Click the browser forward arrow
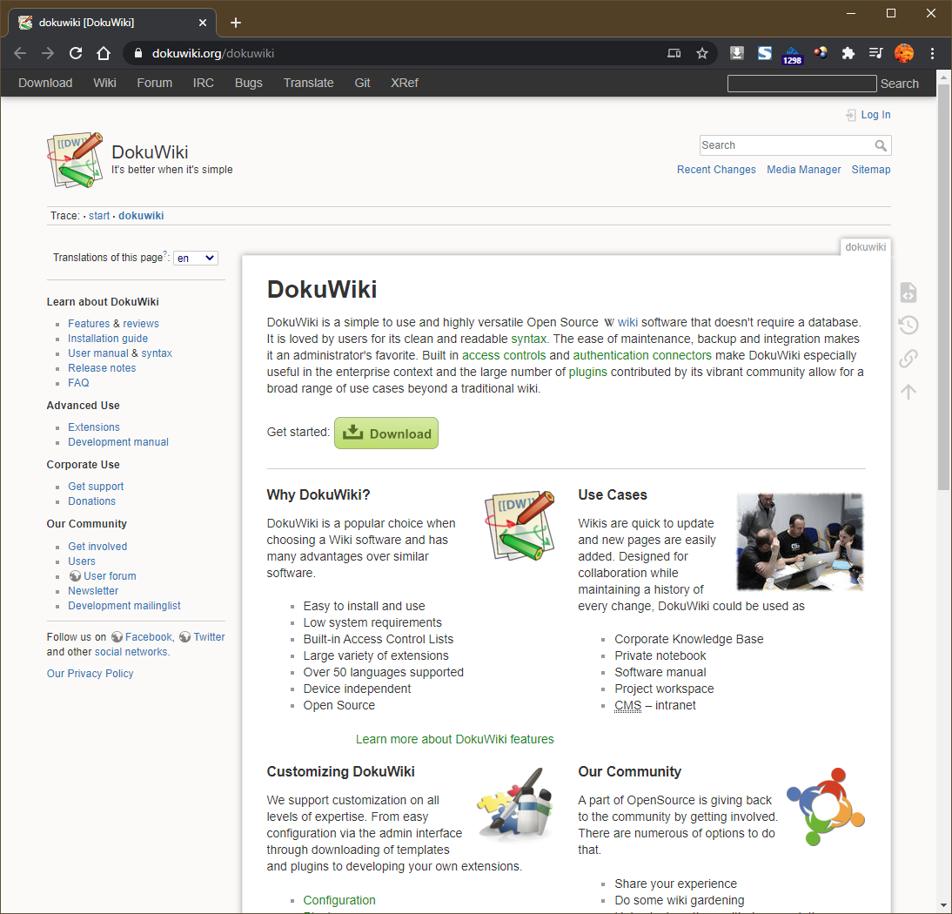The height and width of the screenshot is (914, 952). click(x=48, y=53)
